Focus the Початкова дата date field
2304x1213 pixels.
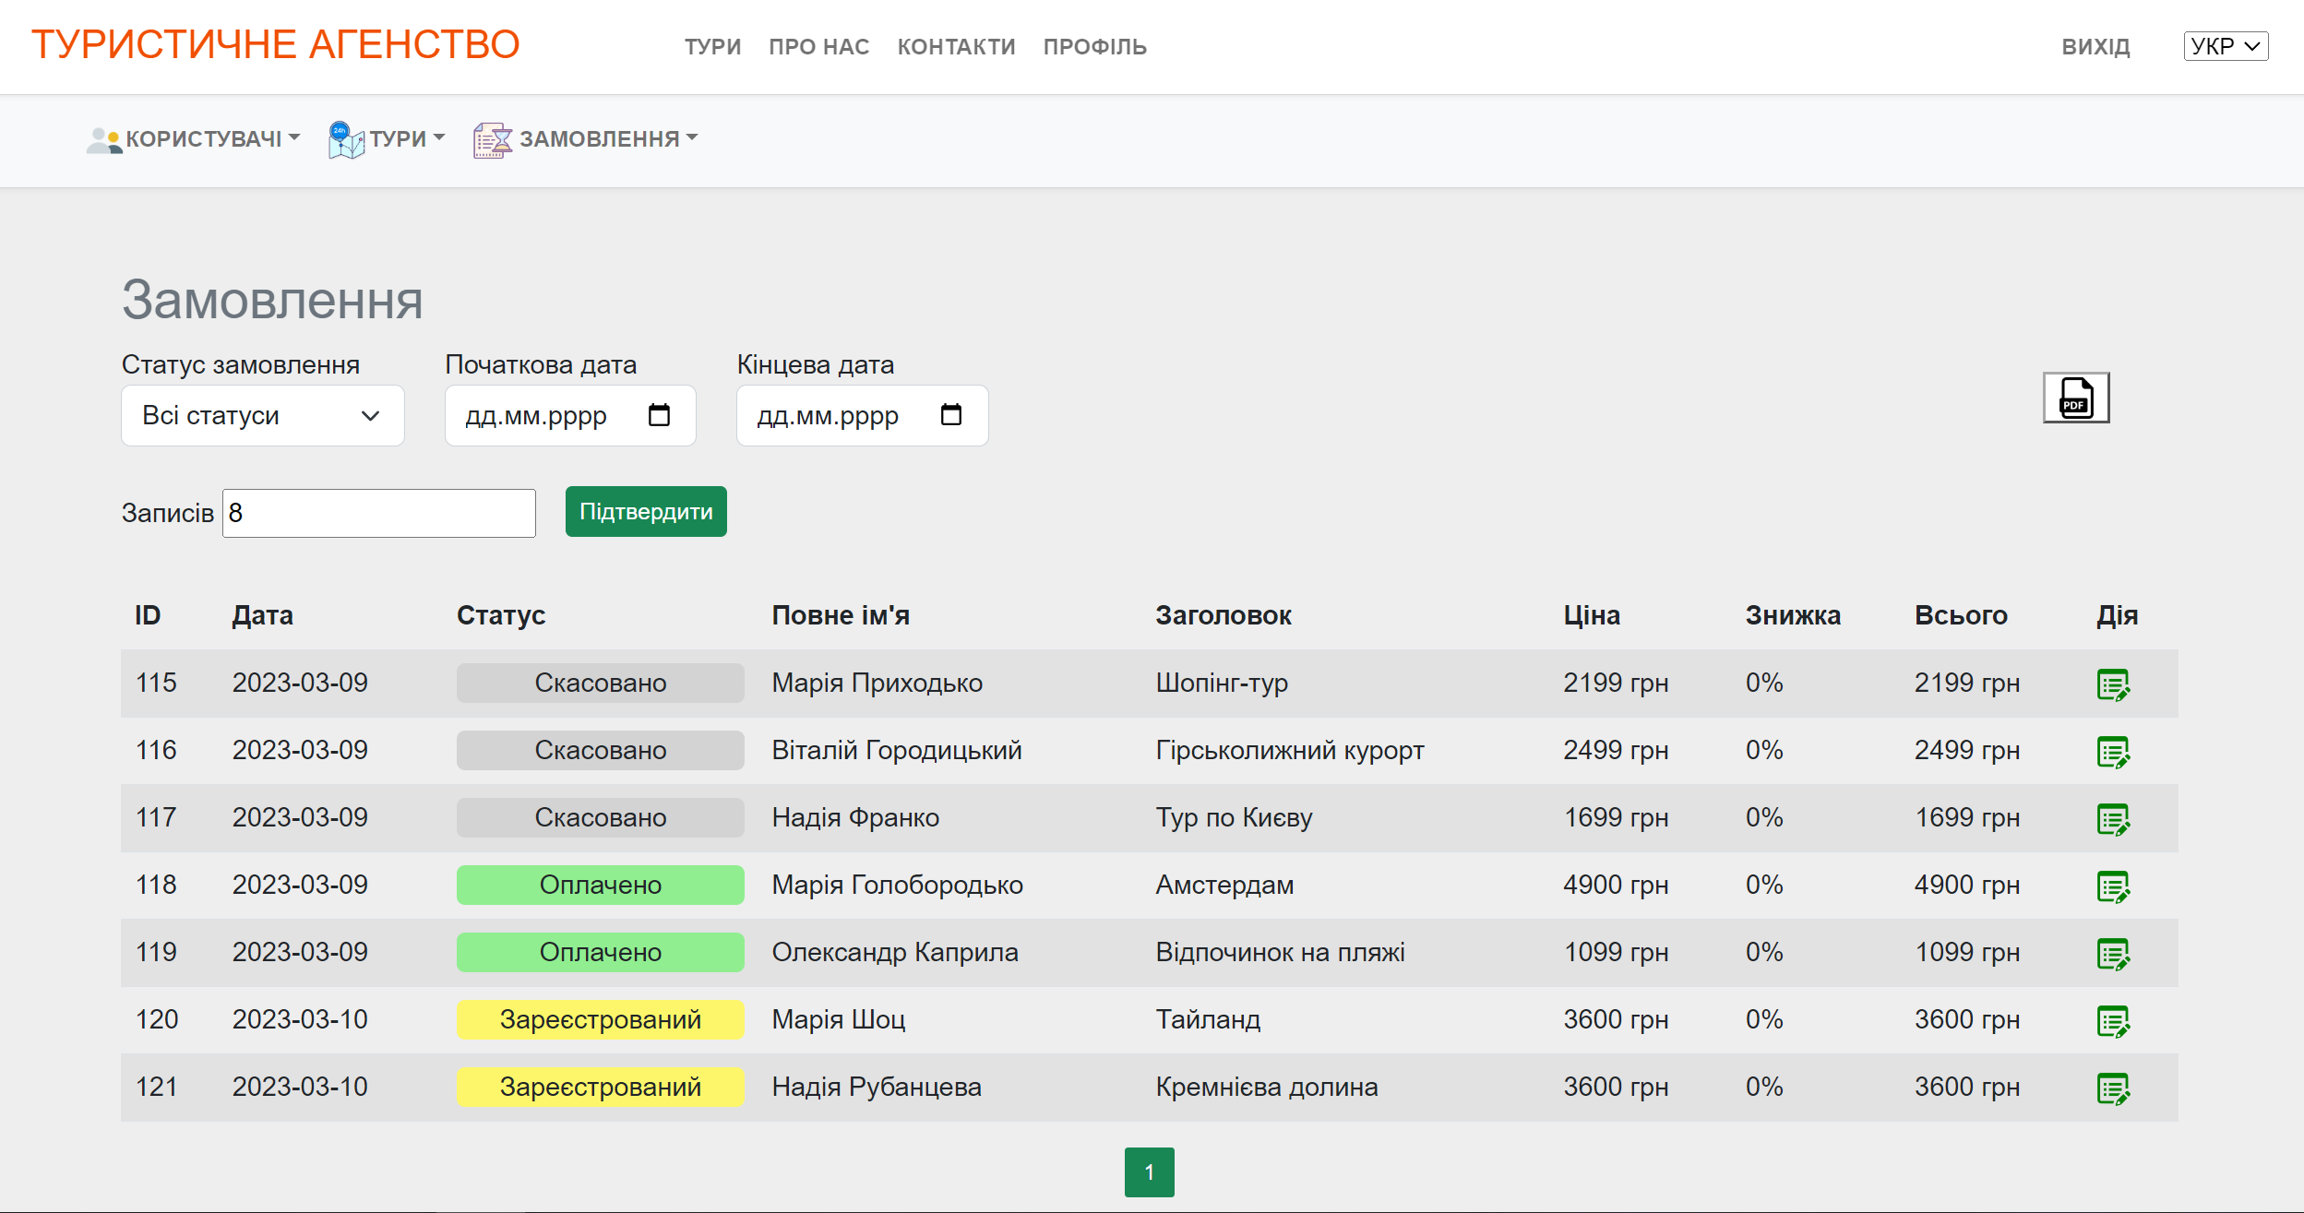570,415
